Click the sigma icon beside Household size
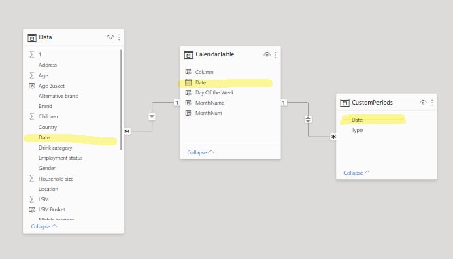 click(x=32, y=179)
